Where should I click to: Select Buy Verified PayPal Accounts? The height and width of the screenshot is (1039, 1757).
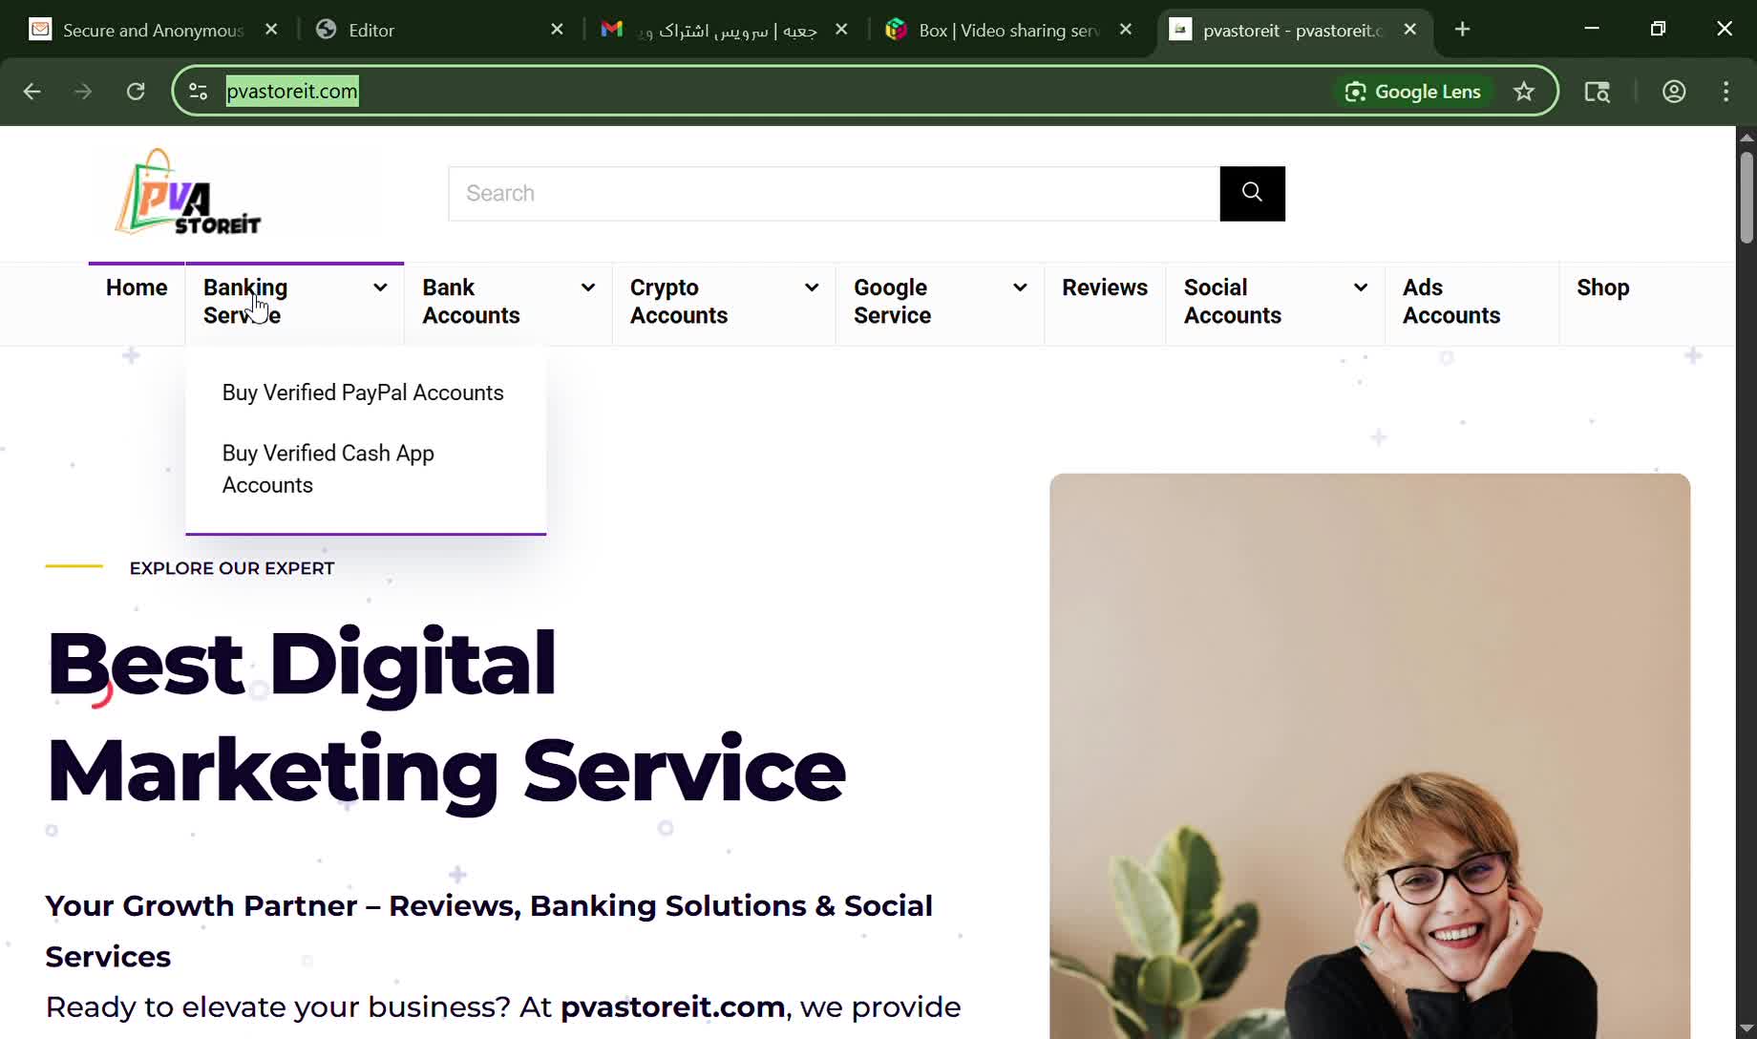click(363, 392)
